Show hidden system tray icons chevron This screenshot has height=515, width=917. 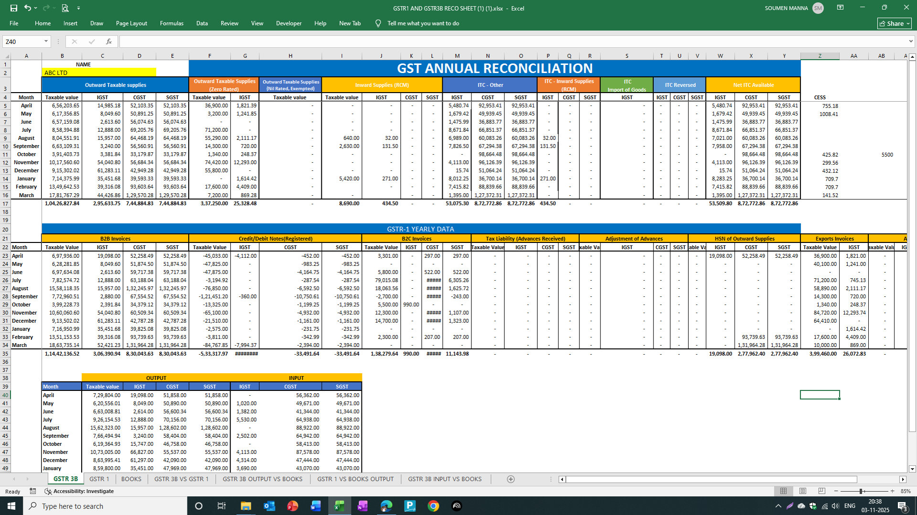click(778, 506)
